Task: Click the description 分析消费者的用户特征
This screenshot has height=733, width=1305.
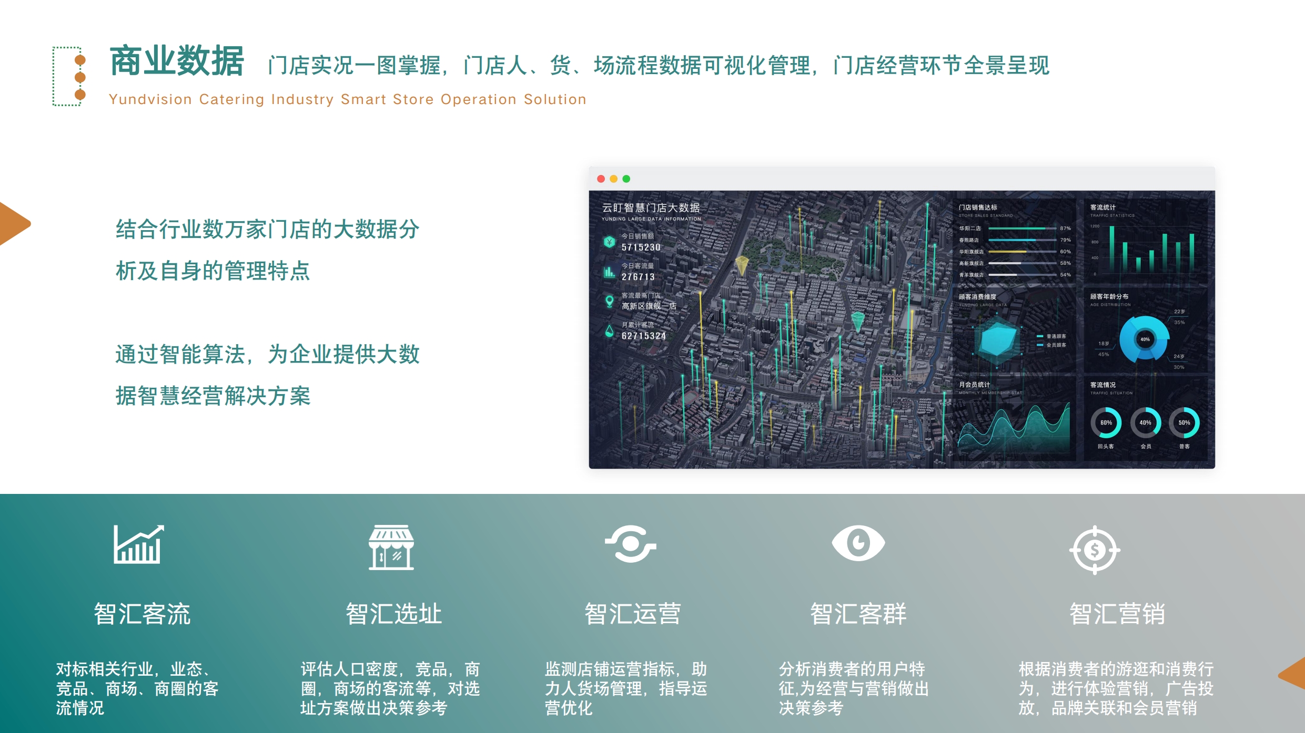Action: coord(854,688)
